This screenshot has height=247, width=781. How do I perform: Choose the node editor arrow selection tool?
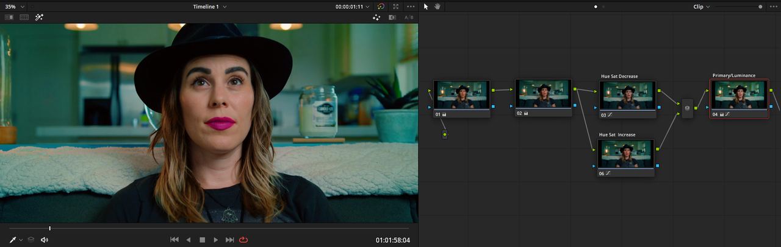pyautogui.click(x=426, y=6)
